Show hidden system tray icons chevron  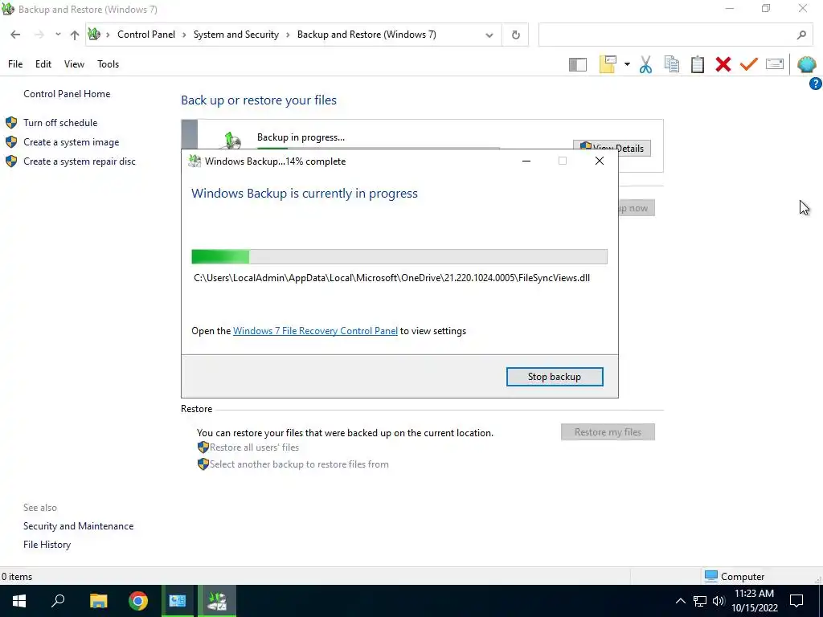[680, 601]
